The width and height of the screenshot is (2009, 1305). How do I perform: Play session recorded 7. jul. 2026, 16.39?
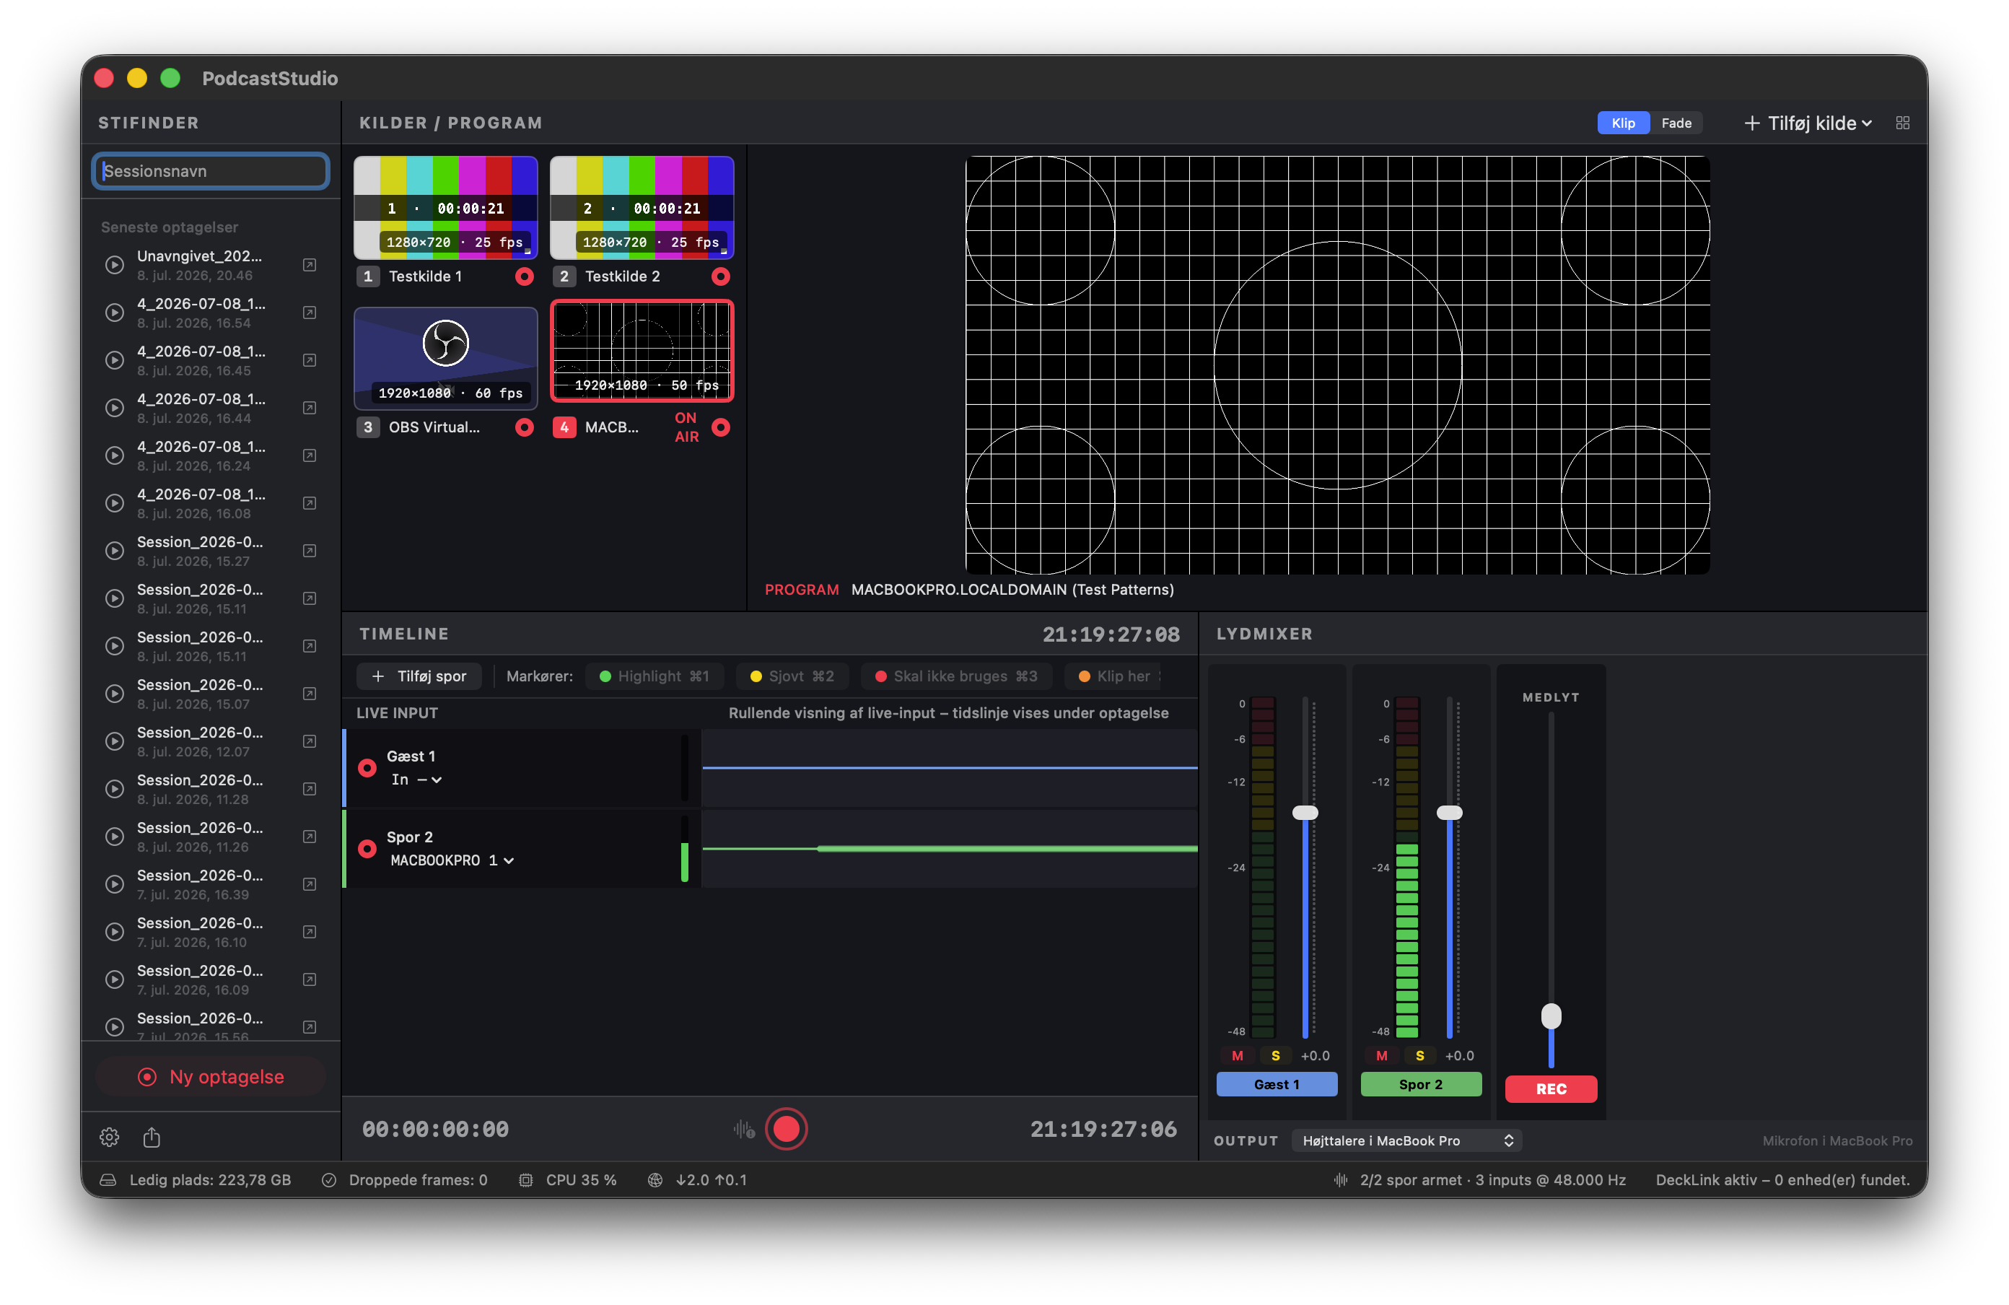tap(115, 883)
